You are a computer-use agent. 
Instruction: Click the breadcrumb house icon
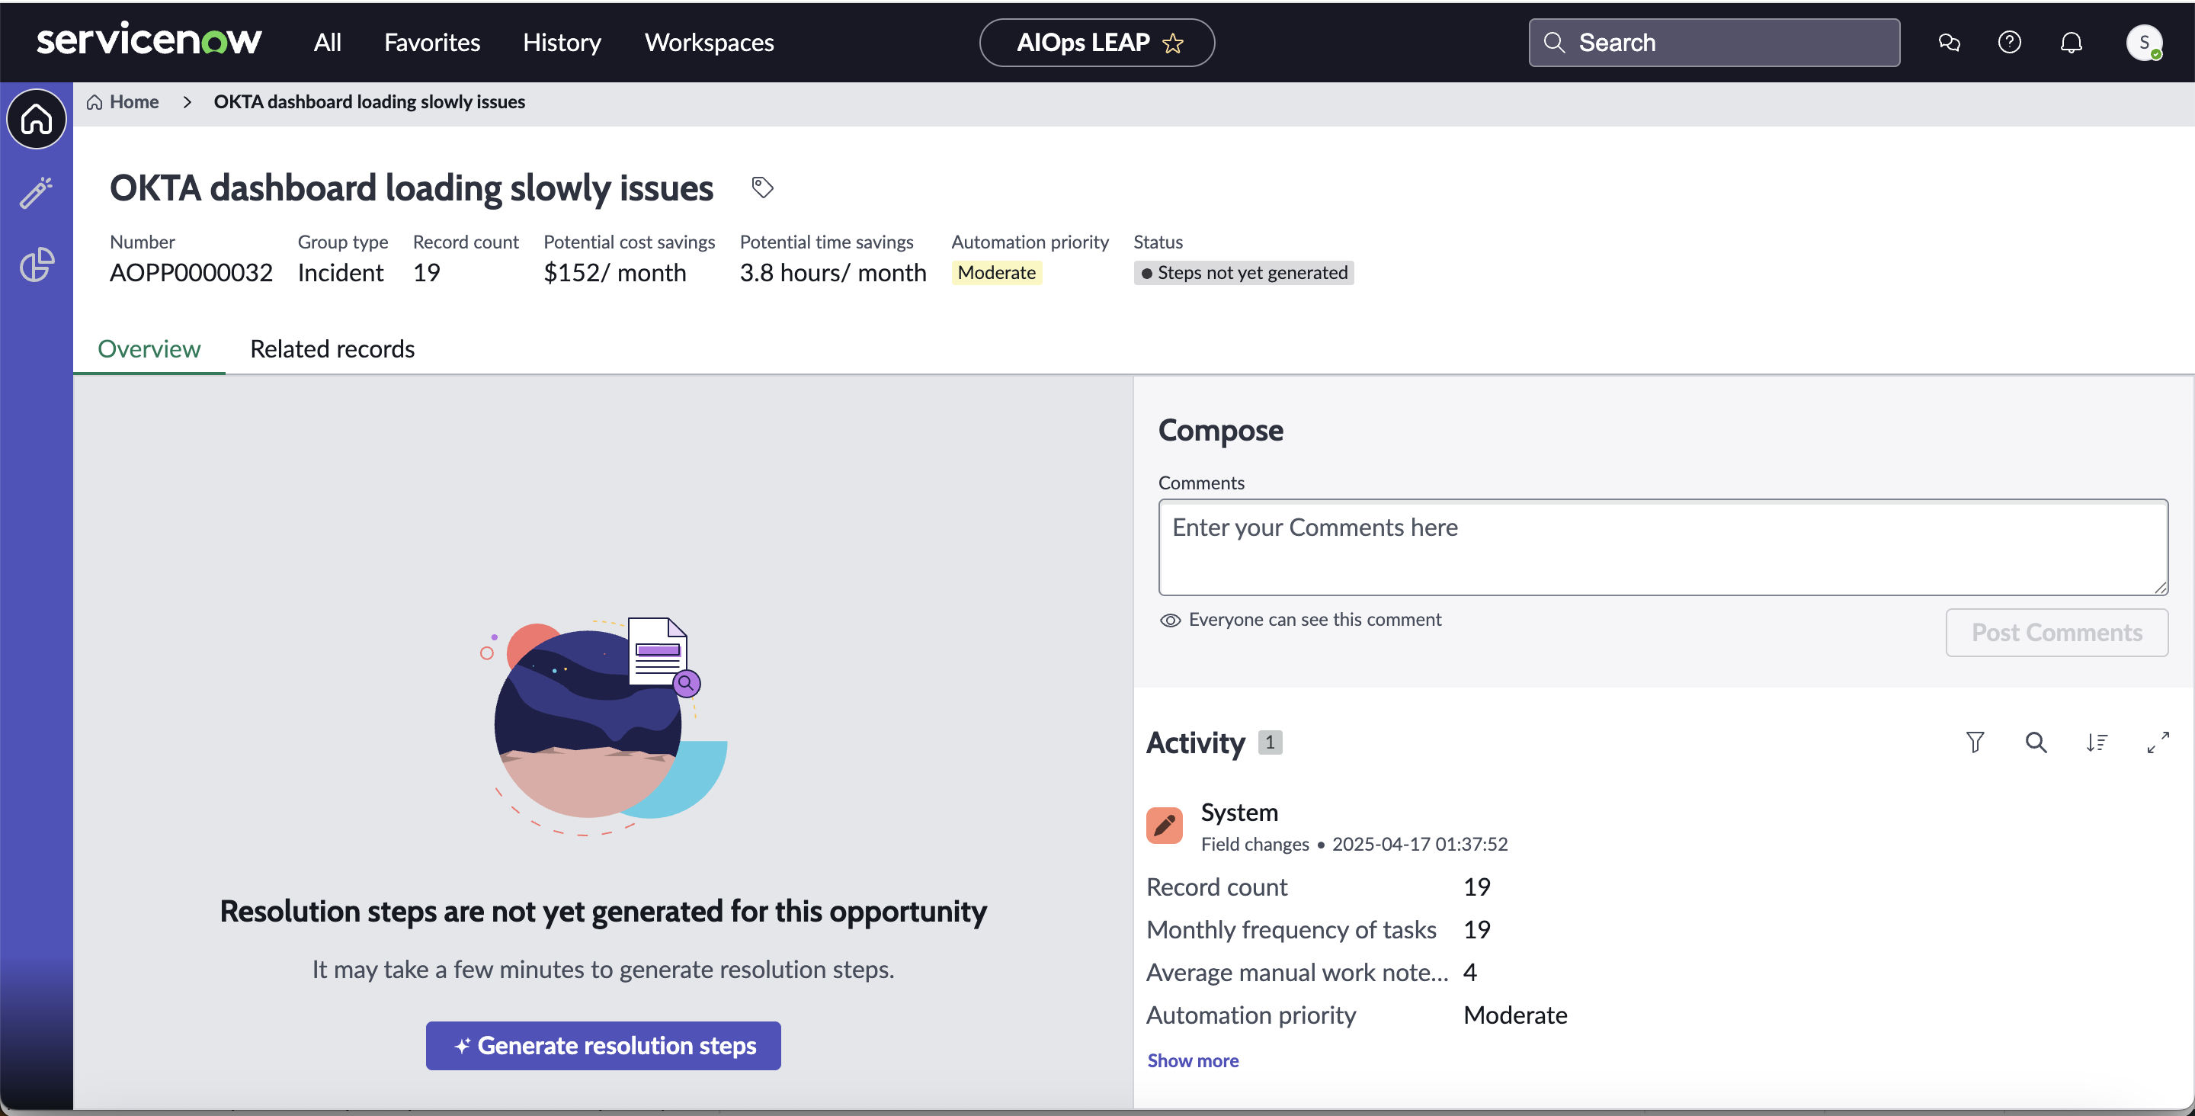(x=95, y=102)
